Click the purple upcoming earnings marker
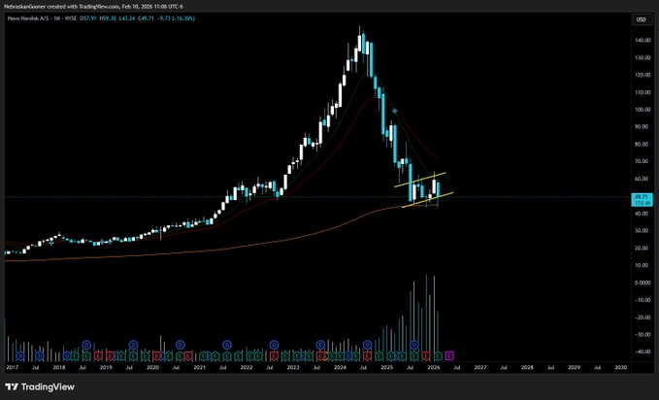The height and width of the screenshot is (400, 659). point(449,356)
